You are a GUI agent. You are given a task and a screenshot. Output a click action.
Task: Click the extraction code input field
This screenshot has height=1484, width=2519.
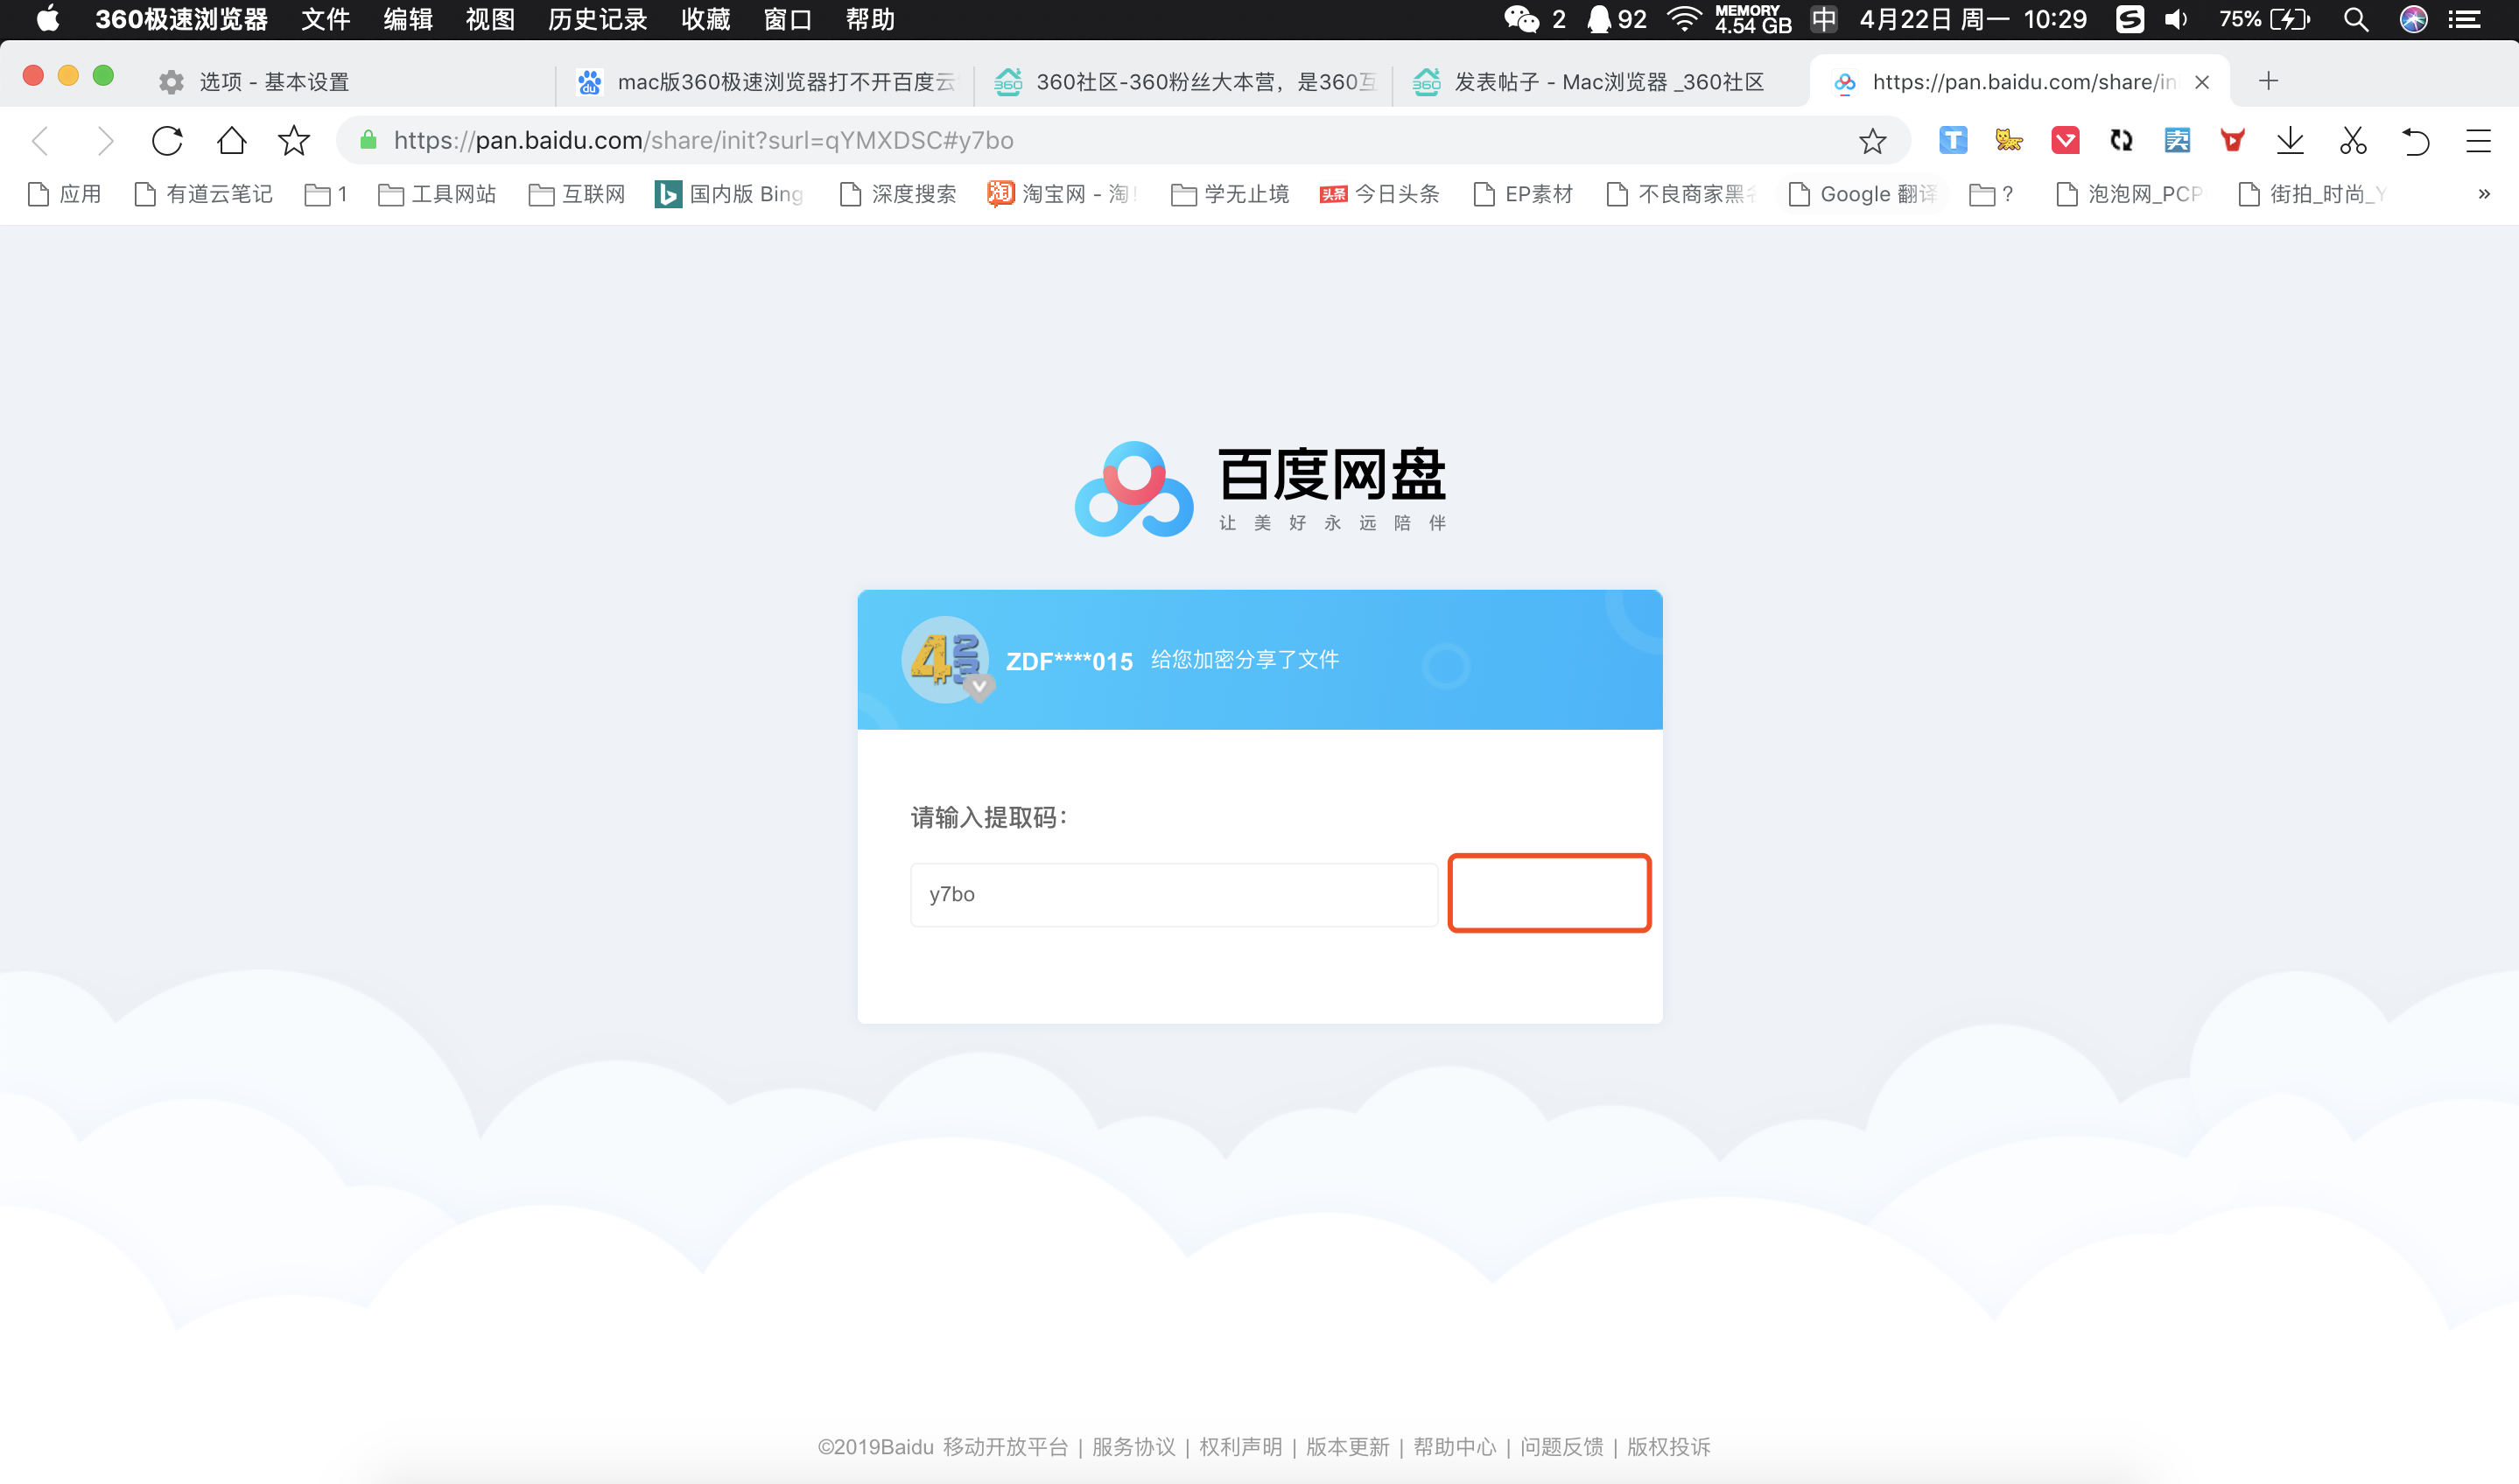(x=1174, y=894)
